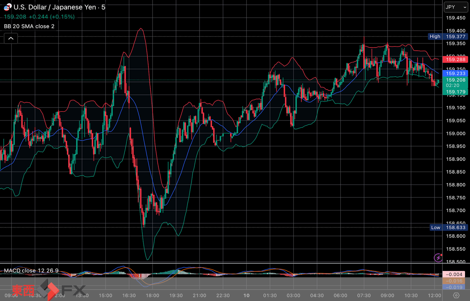The width and height of the screenshot is (470, 301).
Task: Open chart settings via hexagon gear icon
Action: (456, 295)
